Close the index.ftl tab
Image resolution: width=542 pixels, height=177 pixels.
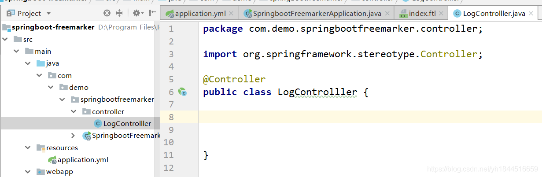point(441,14)
